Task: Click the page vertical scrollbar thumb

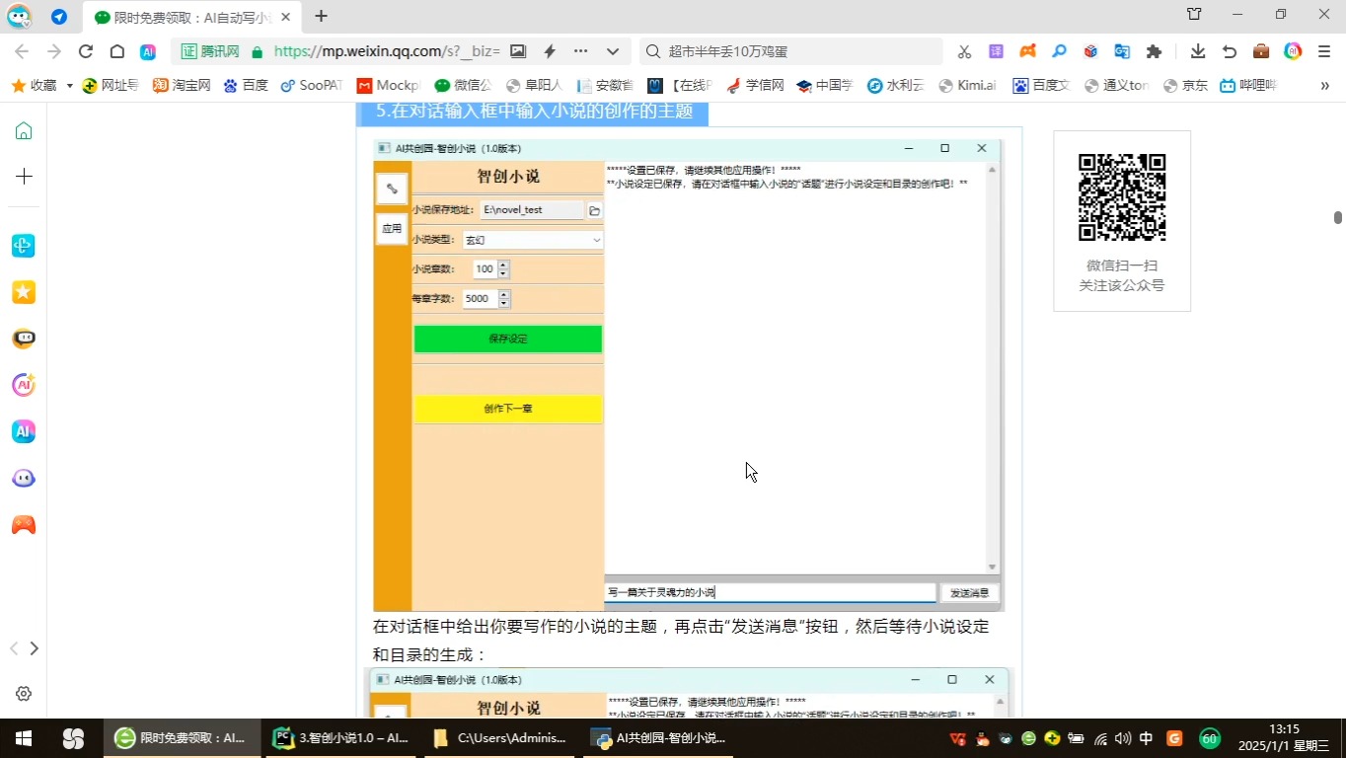Action: [x=1338, y=218]
